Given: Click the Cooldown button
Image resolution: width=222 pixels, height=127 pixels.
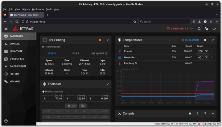Looking at the screenshot, I should pos(190,40).
